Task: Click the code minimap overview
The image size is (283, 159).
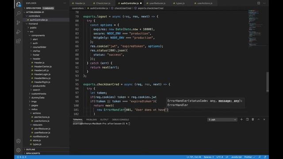Action: point(256,28)
